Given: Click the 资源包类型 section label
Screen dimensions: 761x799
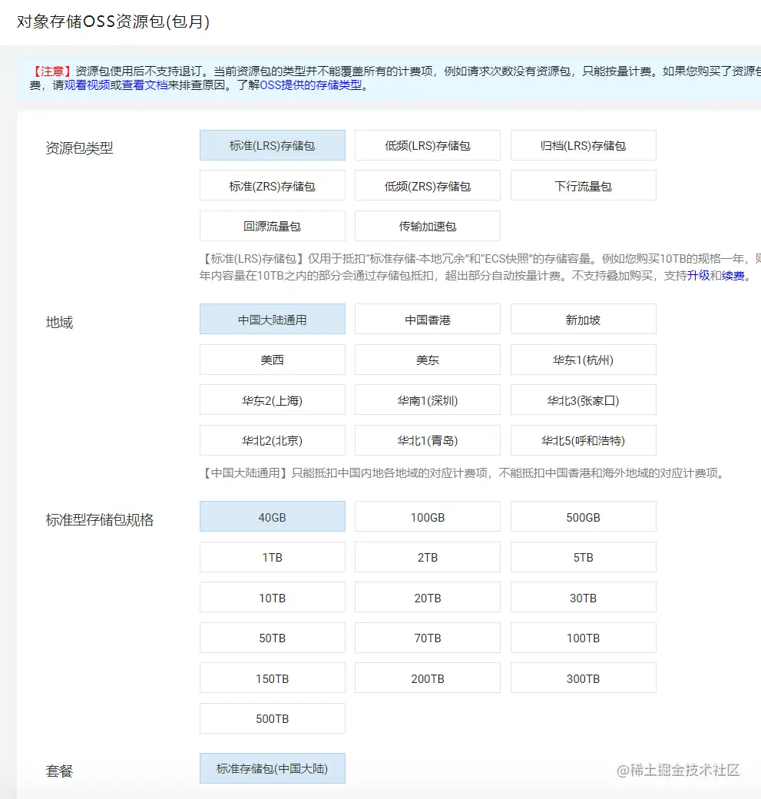Looking at the screenshot, I should (x=79, y=148).
